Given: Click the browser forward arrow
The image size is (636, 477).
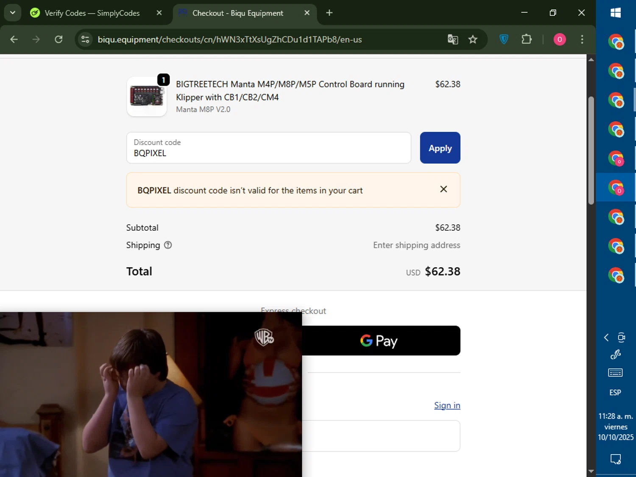Looking at the screenshot, I should click(x=36, y=39).
